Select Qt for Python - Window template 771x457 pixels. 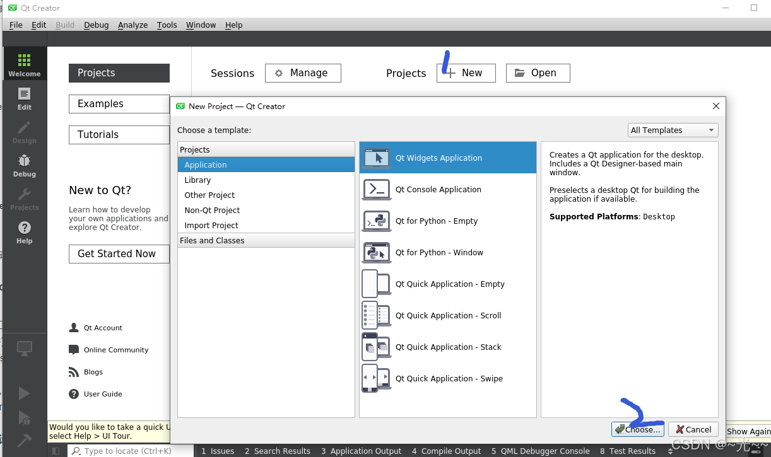(x=448, y=252)
